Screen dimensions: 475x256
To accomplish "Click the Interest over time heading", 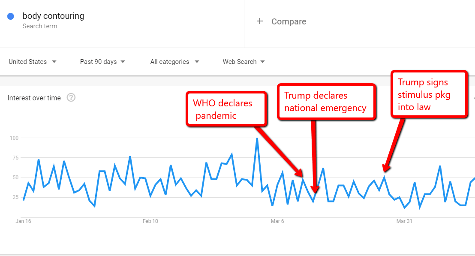I will pyautogui.click(x=34, y=98).
